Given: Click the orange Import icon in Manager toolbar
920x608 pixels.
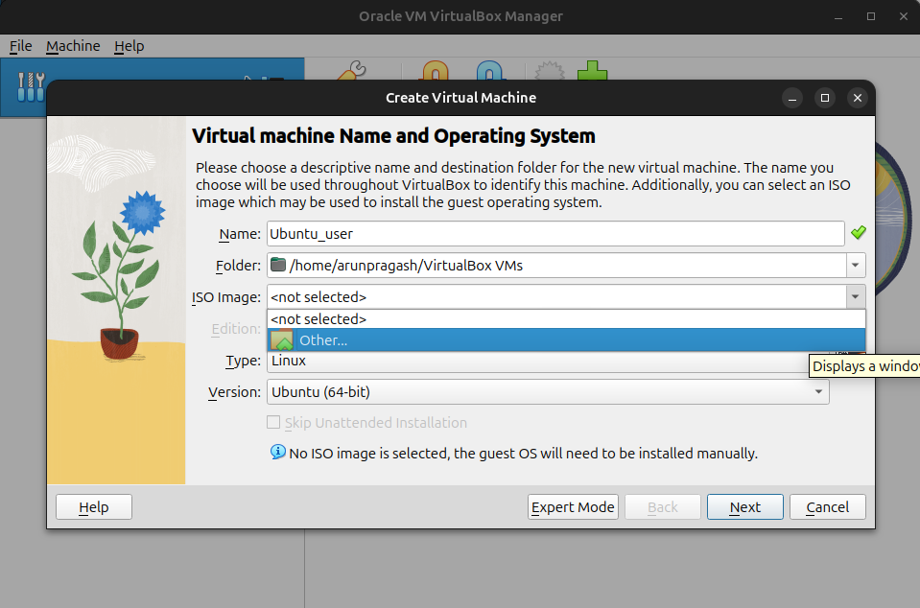Looking at the screenshot, I should coord(435,72).
